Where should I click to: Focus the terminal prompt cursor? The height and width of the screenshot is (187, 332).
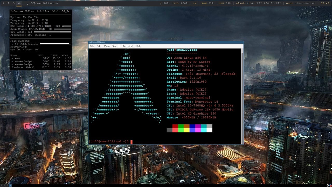(x=132, y=142)
